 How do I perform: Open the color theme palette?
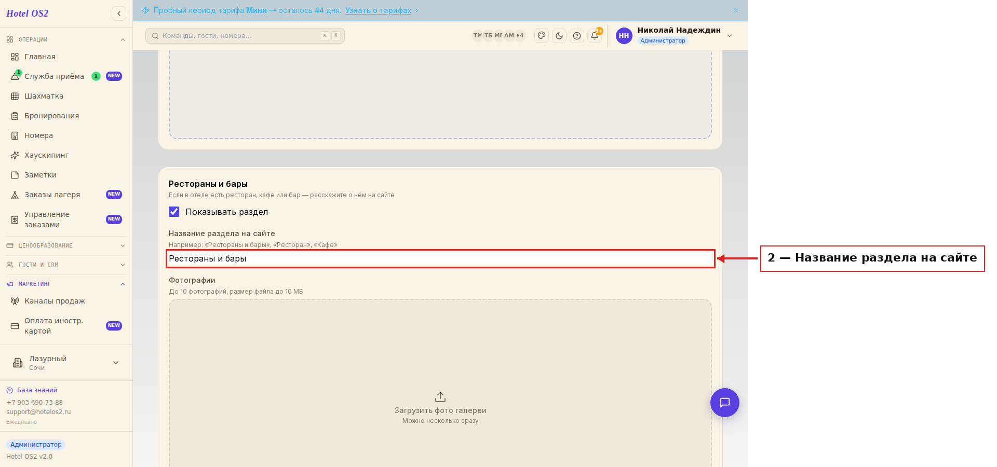[x=542, y=36]
